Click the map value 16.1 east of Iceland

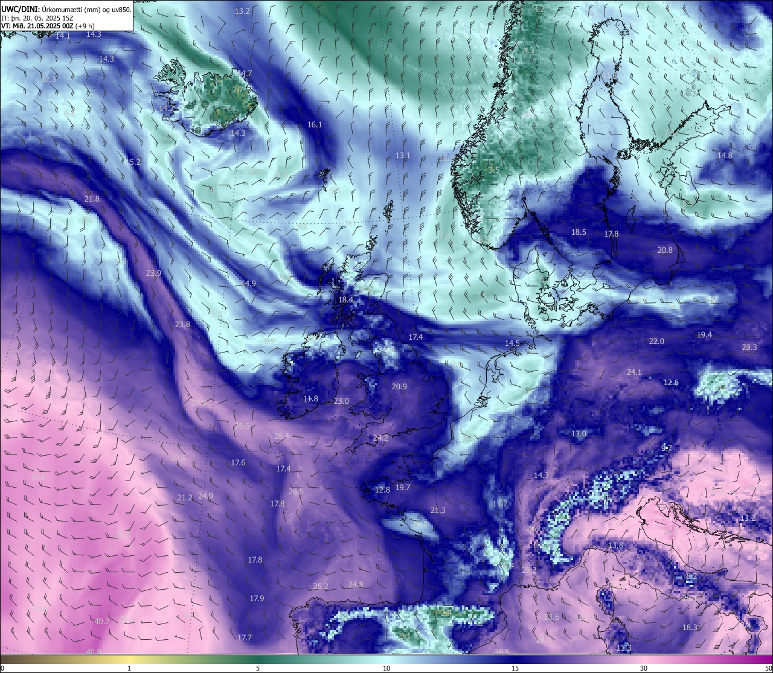[315, 125]
